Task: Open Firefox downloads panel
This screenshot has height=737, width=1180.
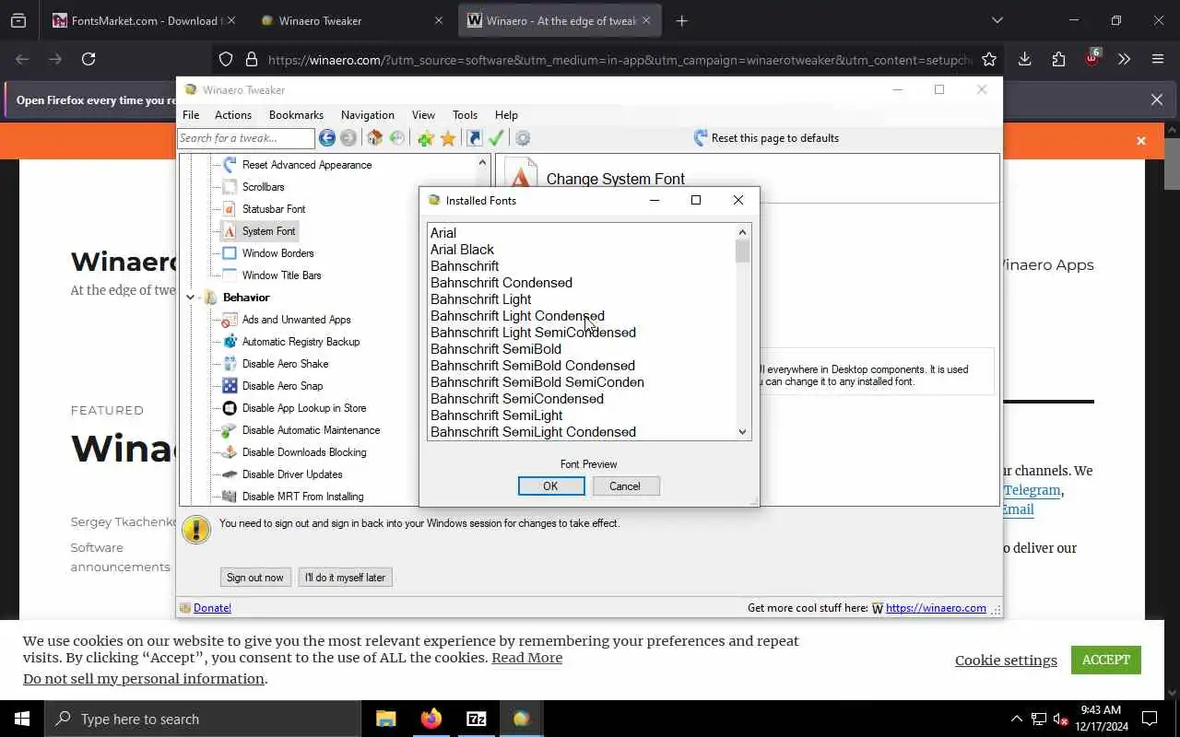Action: (1024, 59)
